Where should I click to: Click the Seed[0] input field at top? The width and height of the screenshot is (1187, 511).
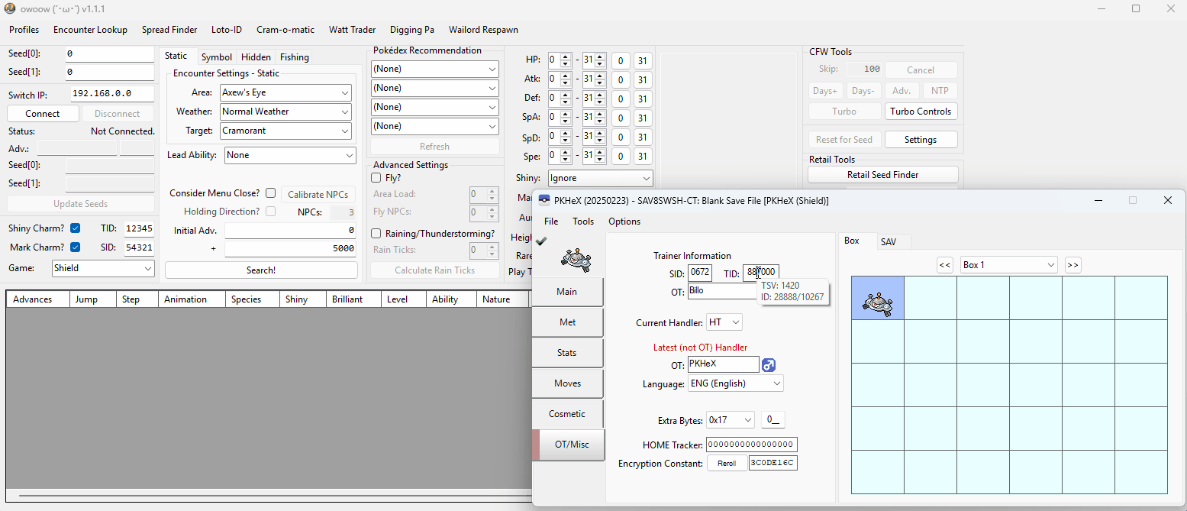coord(110,54)
